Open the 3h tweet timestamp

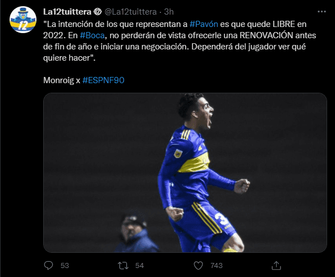[169, 12]
